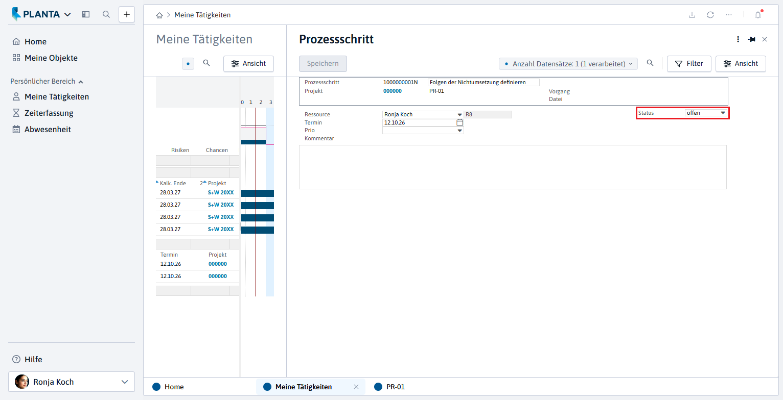Pin the Prozessschritt panel

pos(751,39)
